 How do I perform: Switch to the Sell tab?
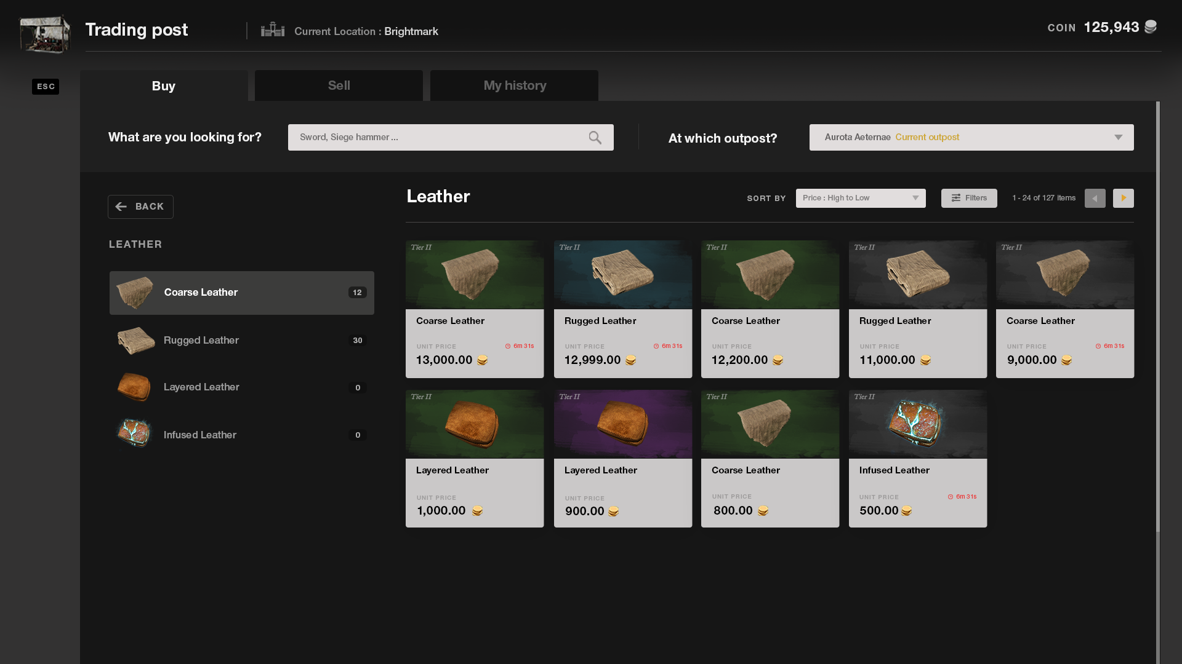(339, 85)
